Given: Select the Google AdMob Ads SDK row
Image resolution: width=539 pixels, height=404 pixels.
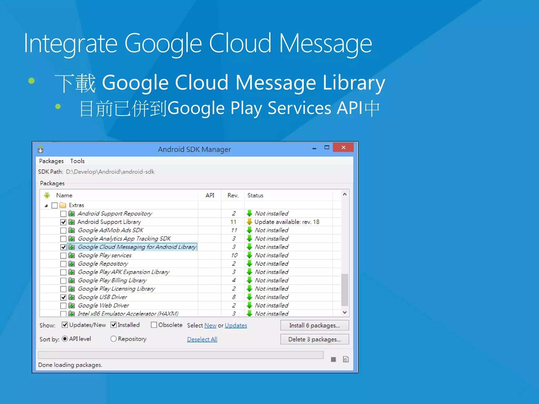Looking at the screenshot, I should click(191, 230).
